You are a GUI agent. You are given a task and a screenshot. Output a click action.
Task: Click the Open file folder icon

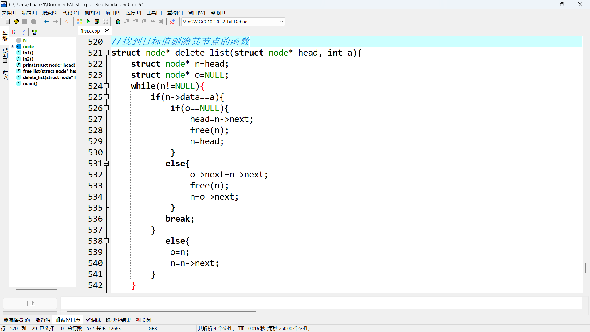(x=16, y=22)
